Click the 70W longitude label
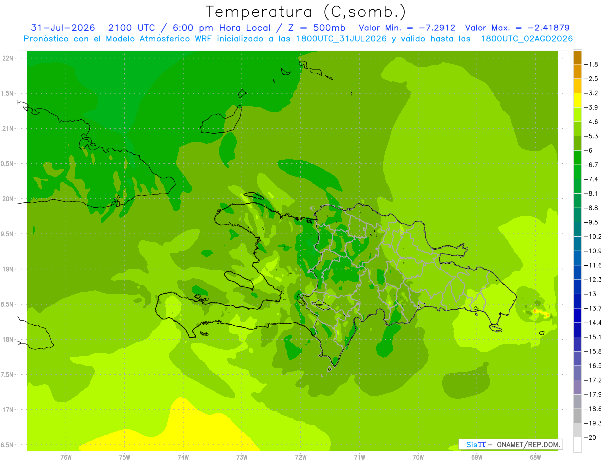This screenshot has width=601, height=464. (x=418, y=457)
